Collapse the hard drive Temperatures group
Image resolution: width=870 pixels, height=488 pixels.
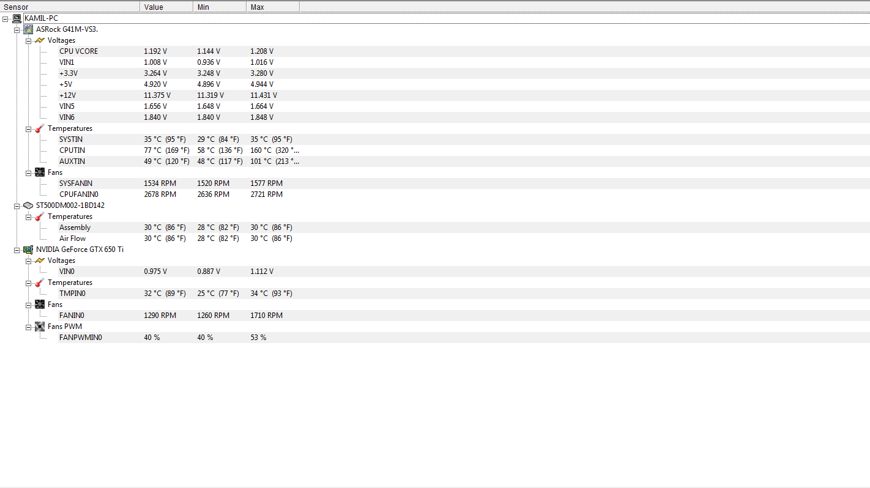[29, 216]
